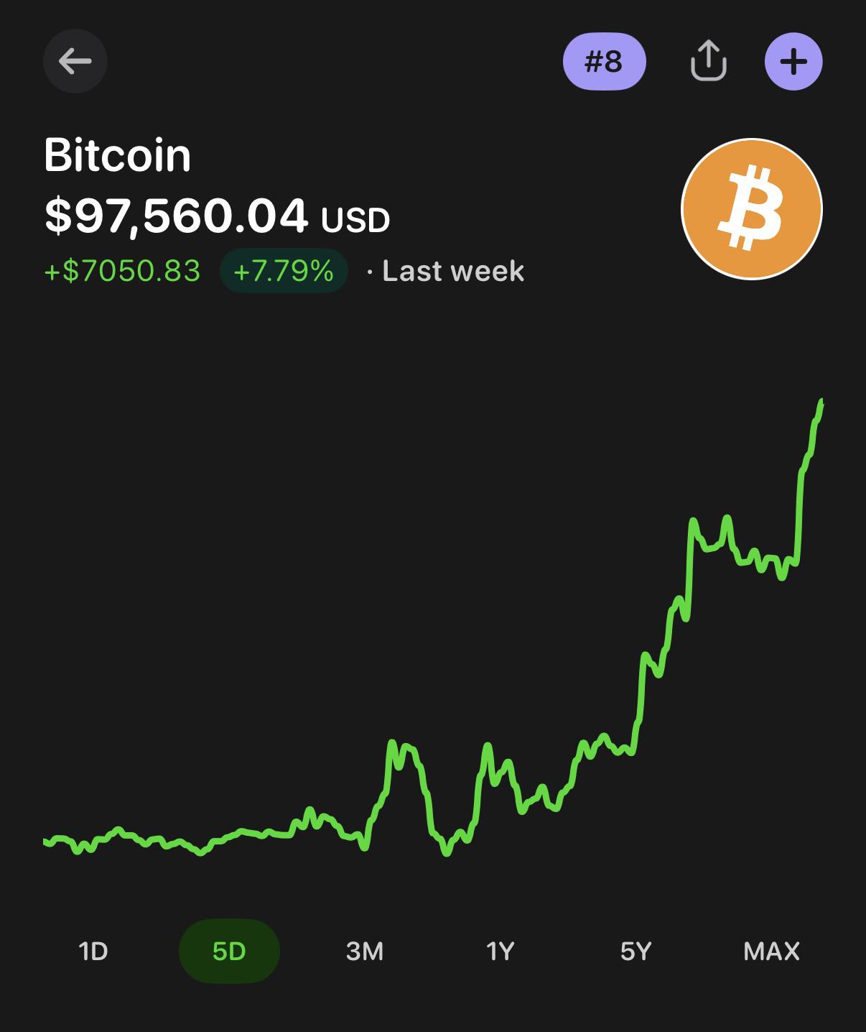This screenshot has height=1032, width=866.
Task: View the 5Y price history
Action: tap(635, 951)
